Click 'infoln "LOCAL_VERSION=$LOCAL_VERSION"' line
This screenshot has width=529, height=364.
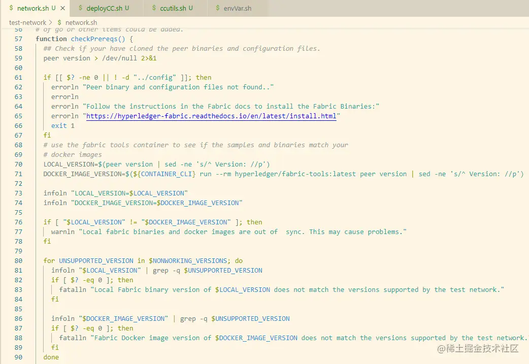tap(115, 193)
